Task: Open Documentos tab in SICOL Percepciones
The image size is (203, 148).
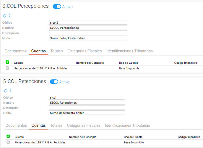Action: 15,51
